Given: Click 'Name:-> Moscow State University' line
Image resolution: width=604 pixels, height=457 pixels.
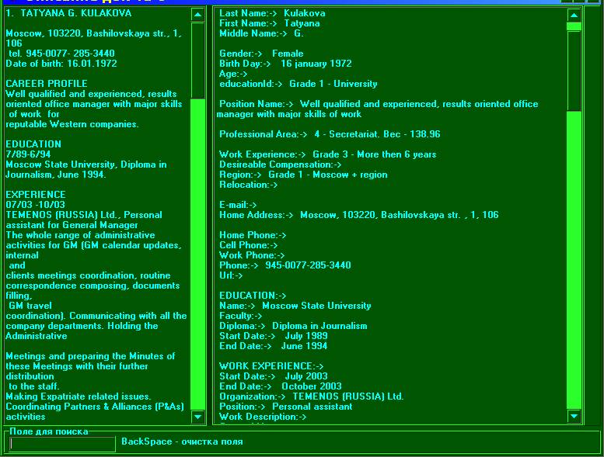Looking at the screenshot, I should click(x=295, y=306).
